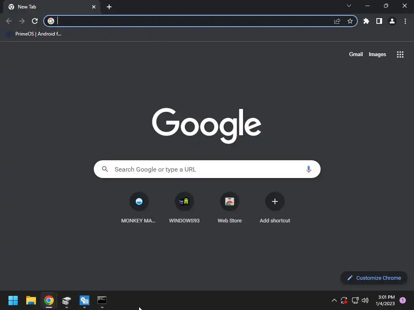Open Images link

[x=377, y=54]
